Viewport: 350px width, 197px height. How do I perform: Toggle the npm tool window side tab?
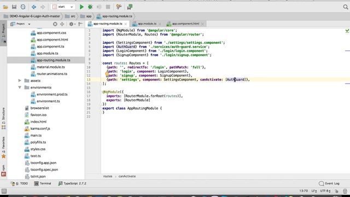tap(3, 171)
